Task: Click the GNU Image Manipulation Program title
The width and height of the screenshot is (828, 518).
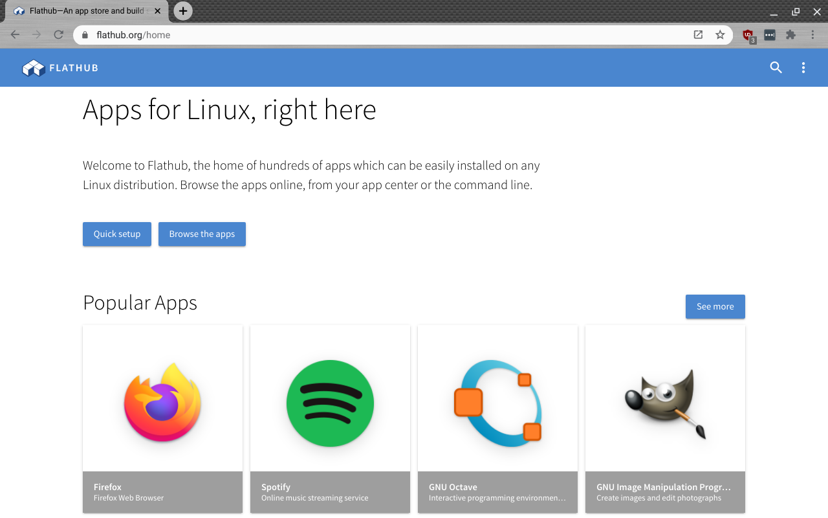Action: 664,487
